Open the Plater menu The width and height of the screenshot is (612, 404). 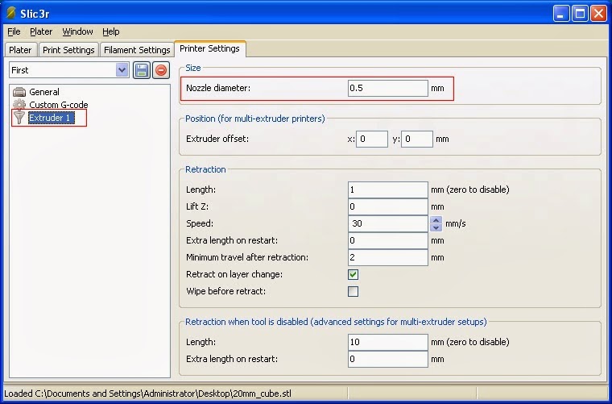point(41,31)
